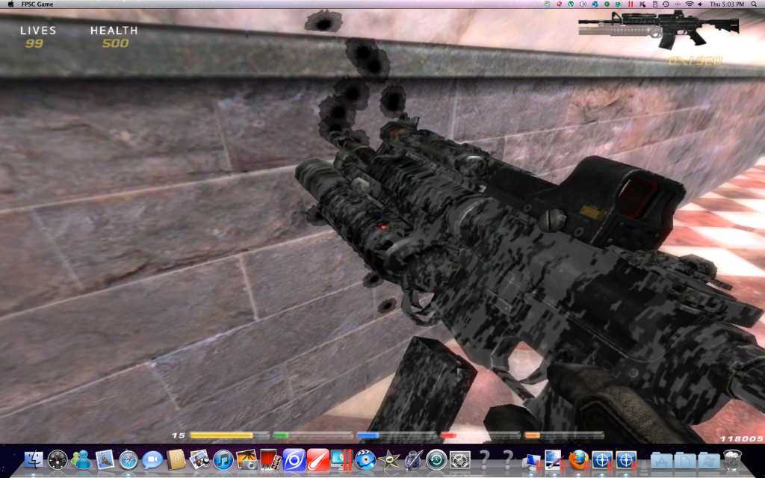Launch iPhoto camera icon in Dock
The height and width of the screenshot is (478, 765).
pyautogui.click(x=247, y=460)
